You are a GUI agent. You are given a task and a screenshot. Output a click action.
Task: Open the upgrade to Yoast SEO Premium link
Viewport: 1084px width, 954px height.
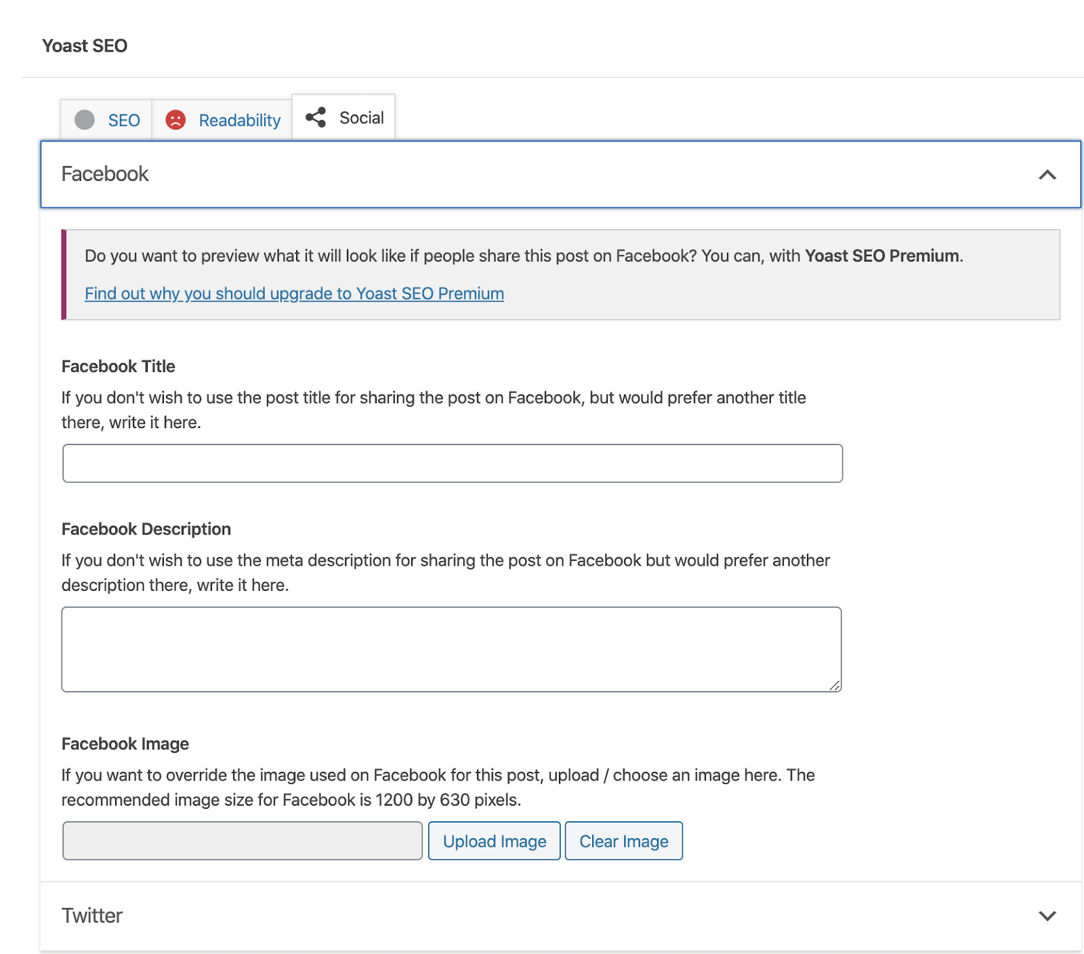tap(294, 293)
